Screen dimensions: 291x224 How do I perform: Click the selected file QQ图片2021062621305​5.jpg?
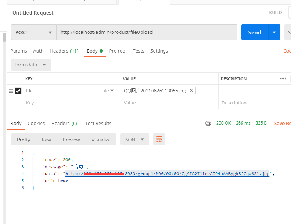click(x=155, y=91)
